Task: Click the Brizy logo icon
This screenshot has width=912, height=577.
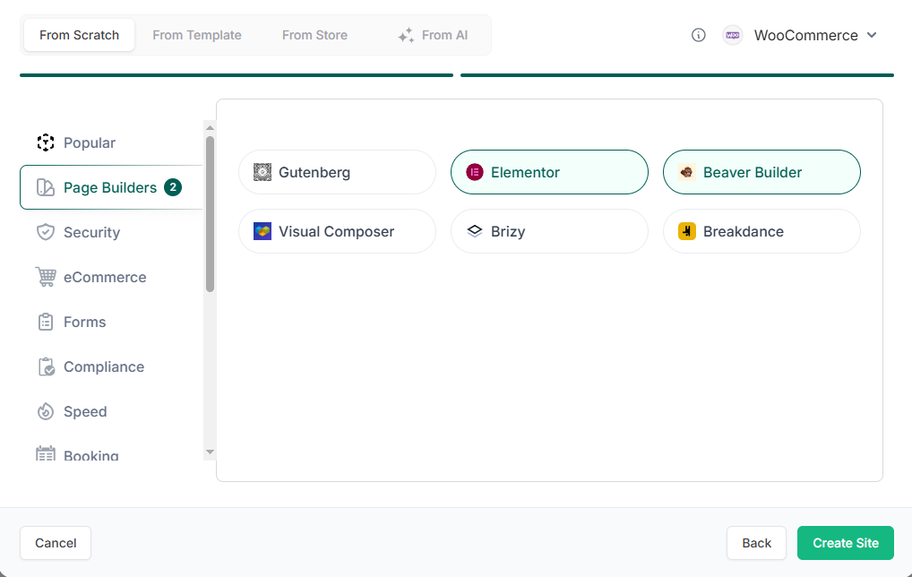Action: pos(475,231)
